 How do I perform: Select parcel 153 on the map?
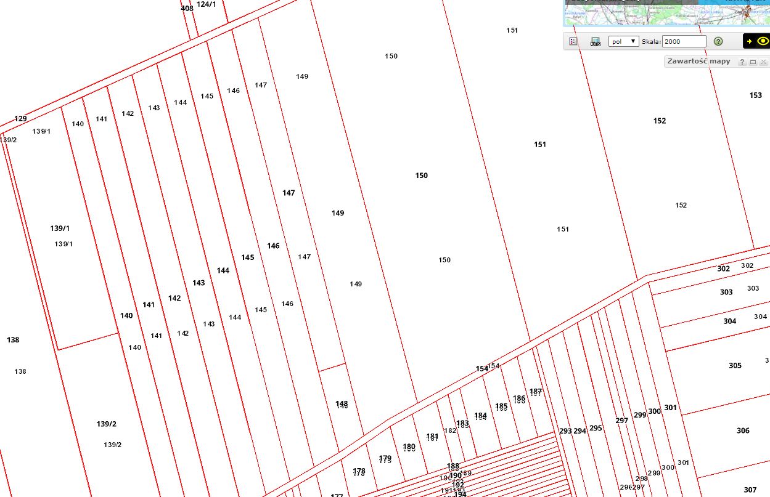point(755,95)
